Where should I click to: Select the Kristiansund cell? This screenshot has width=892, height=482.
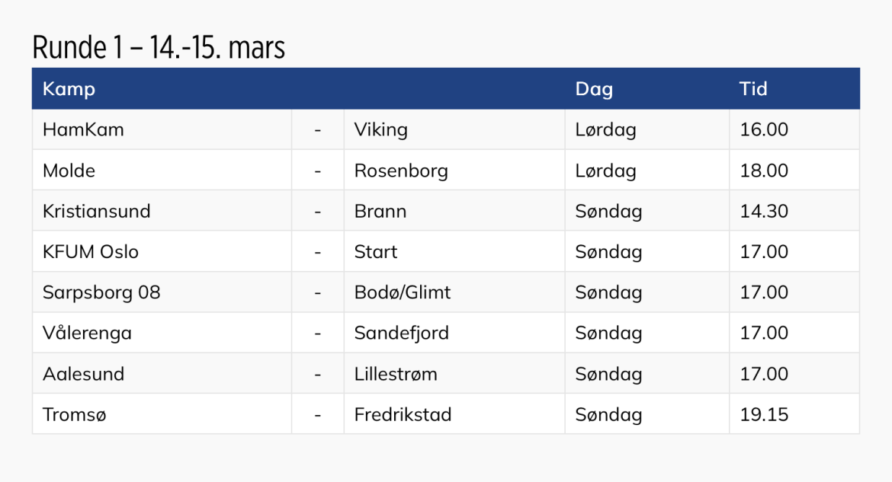[x=97, y=211]
